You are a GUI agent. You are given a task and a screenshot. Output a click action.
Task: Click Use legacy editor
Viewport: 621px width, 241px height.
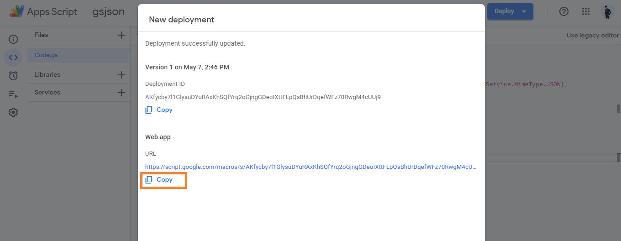pos(593,35)
